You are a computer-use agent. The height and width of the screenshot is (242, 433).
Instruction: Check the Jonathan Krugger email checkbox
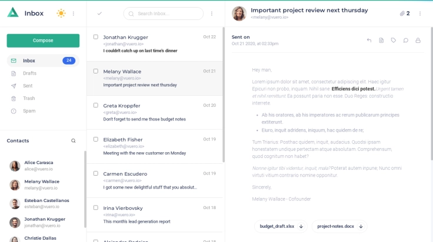[96, 37]
